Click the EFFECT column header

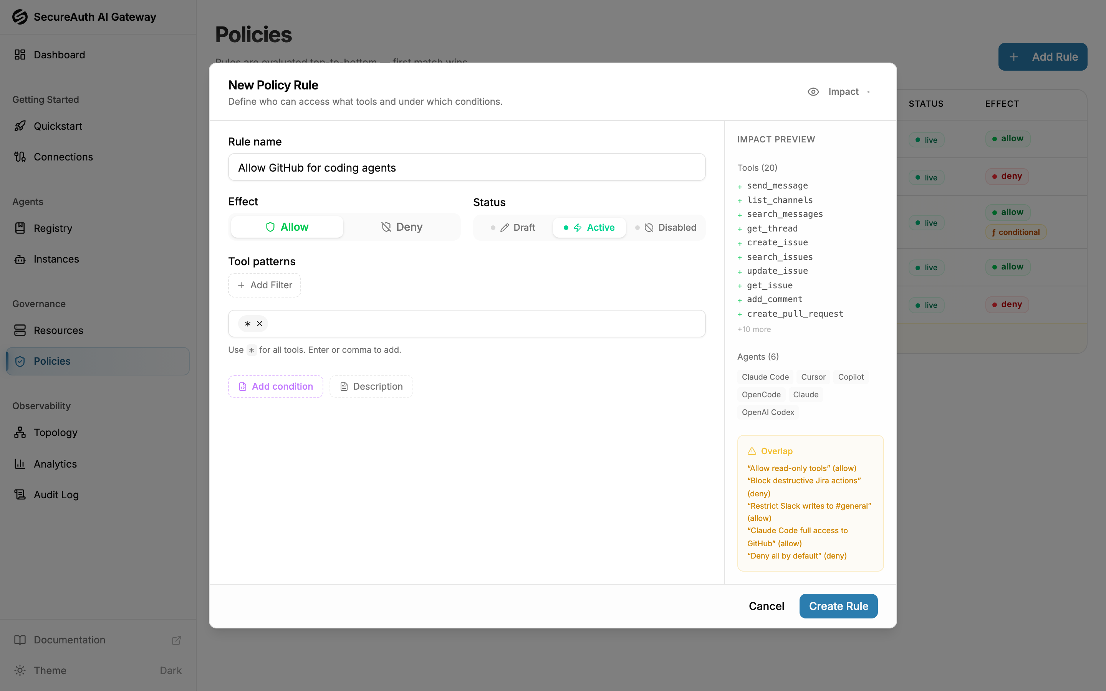[x=1002, y=104]
